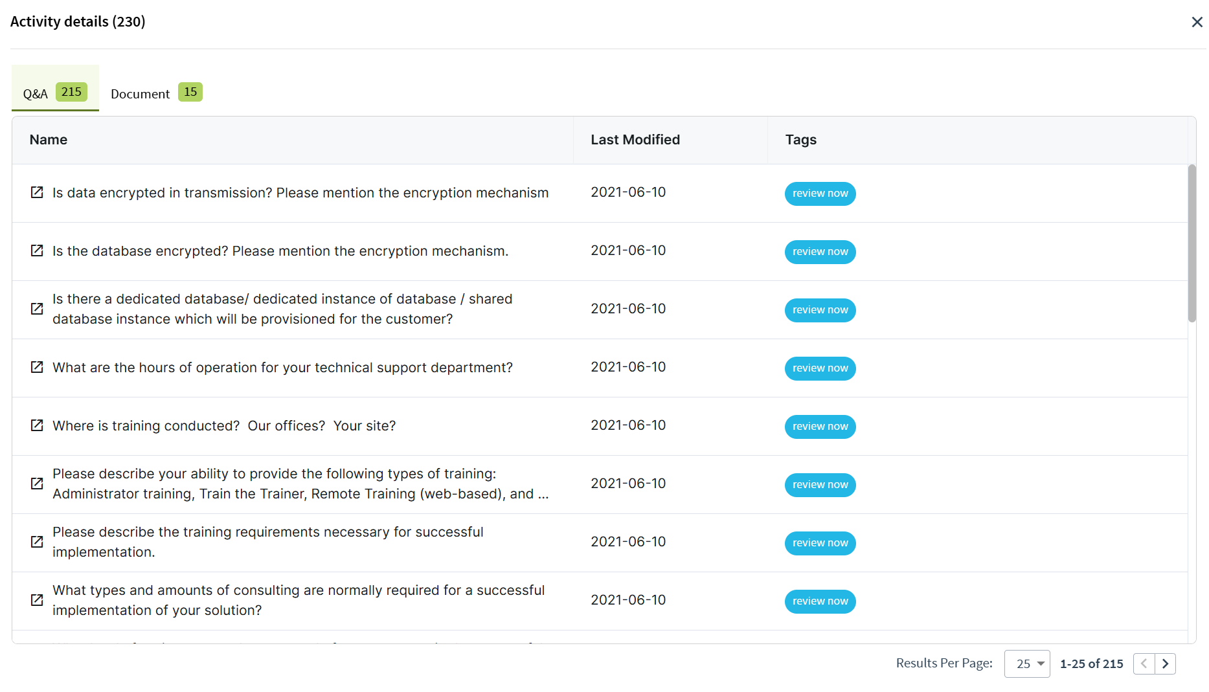Click the vertical scrollbar thumb in the table
Screen dimensions: 1209x692
(1192, 243)
